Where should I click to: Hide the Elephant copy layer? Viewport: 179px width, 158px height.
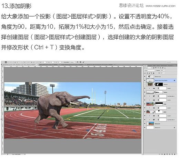pyautogui.click(x=145, y=77)
